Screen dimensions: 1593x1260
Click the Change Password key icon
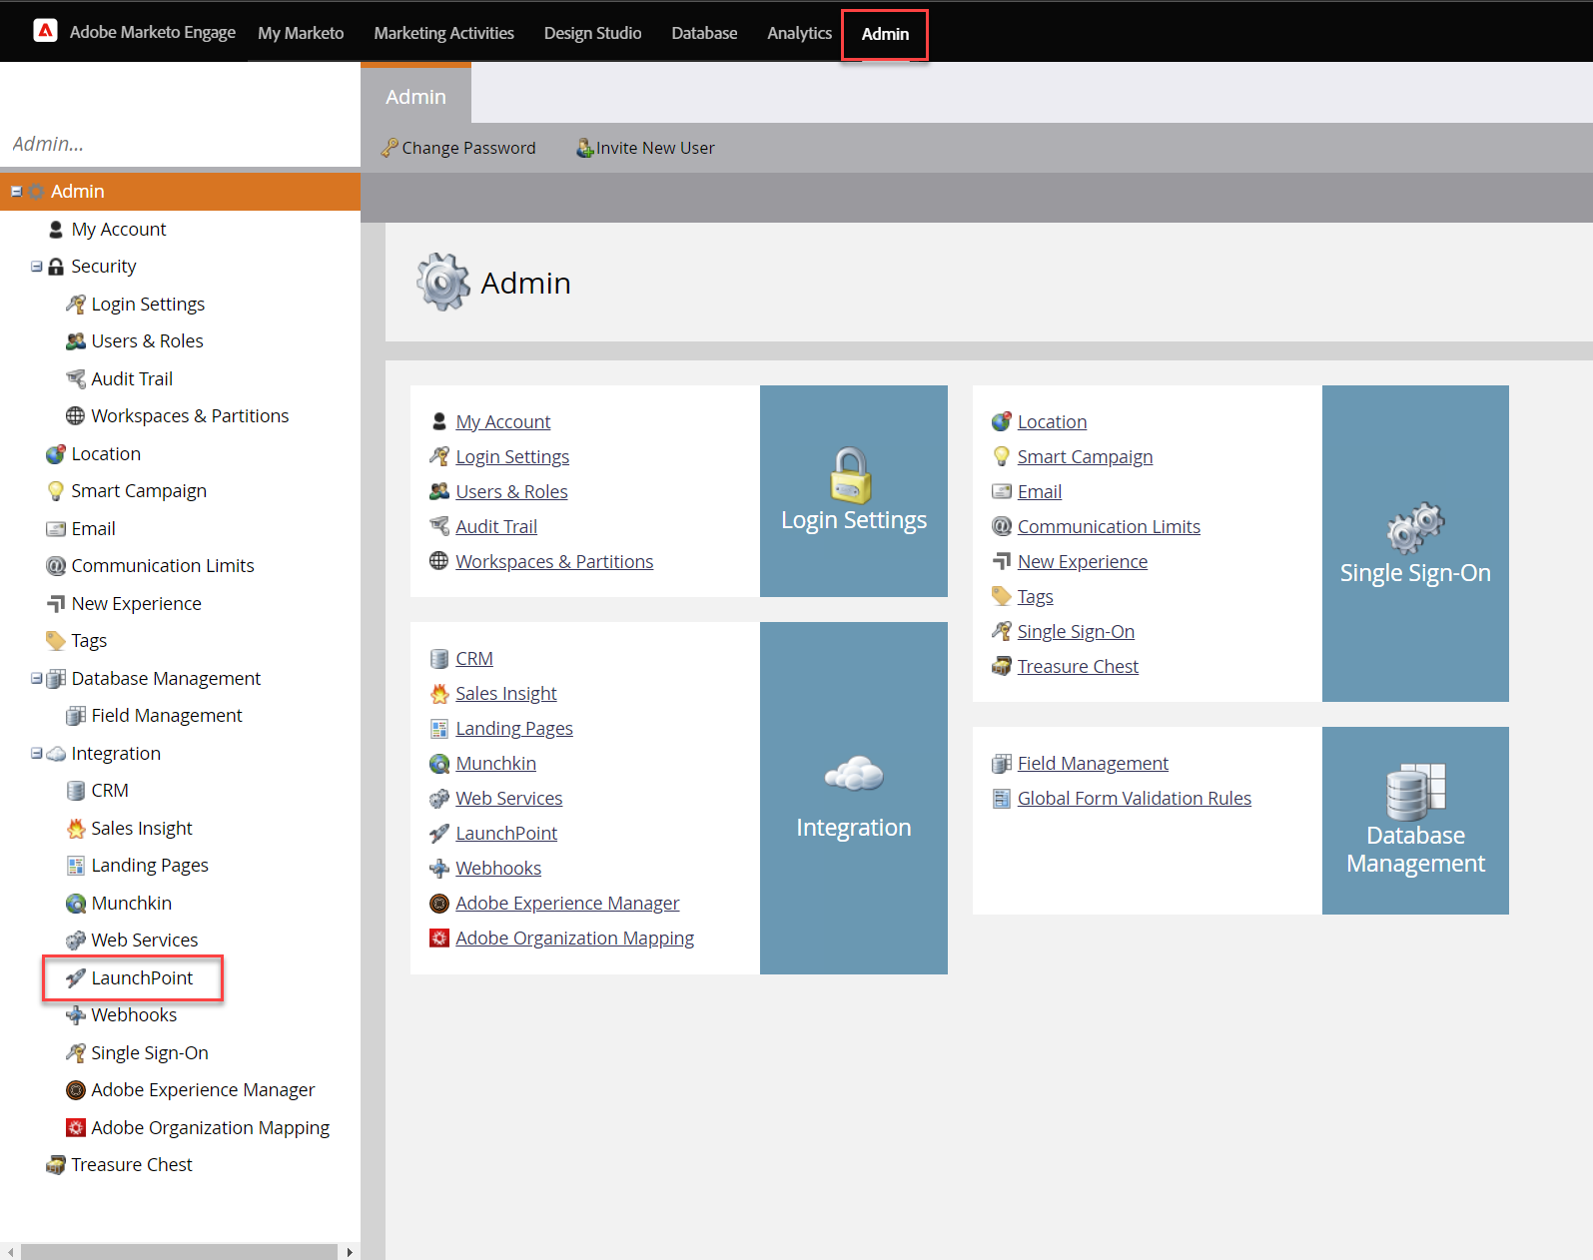click(390, 148)
